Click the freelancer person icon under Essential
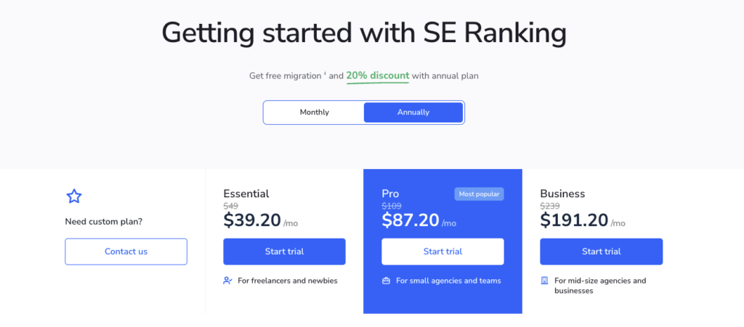Screen dimensions: 744x327 coord(228,281)
